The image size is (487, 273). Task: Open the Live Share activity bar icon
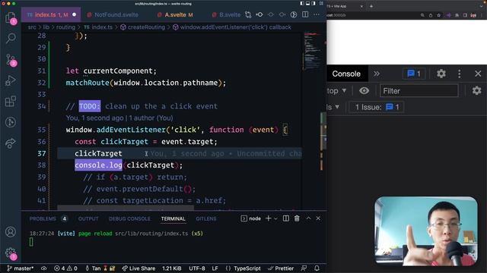(11, 143)
